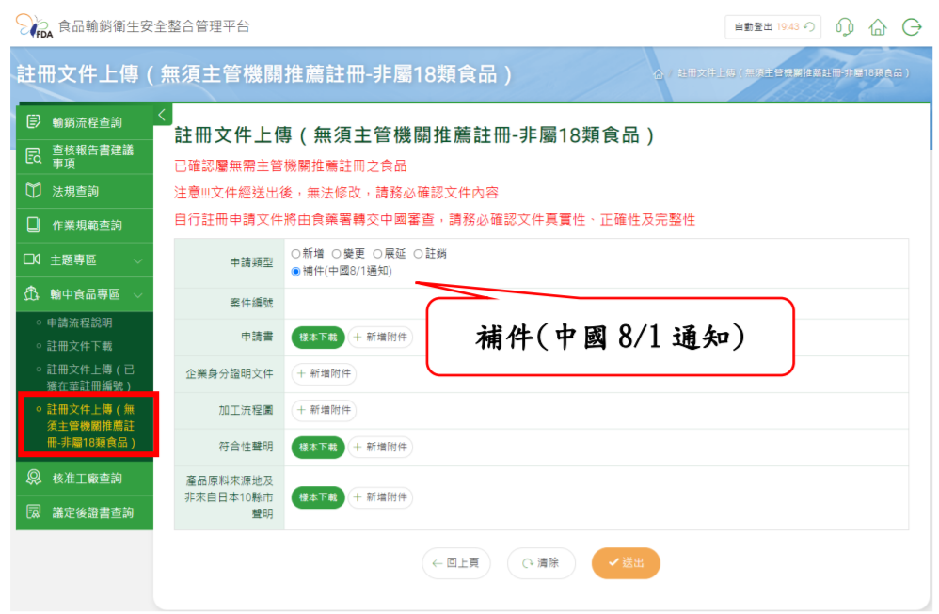Collapse the sidebar with the arrow toggle

162,113
